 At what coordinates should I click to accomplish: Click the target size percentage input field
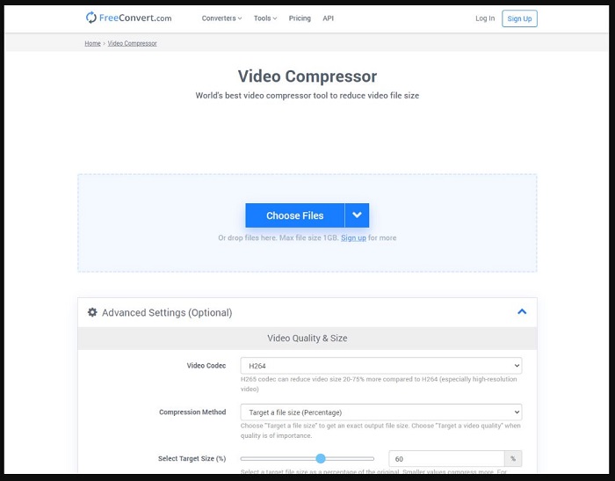(x=446, y=459)
